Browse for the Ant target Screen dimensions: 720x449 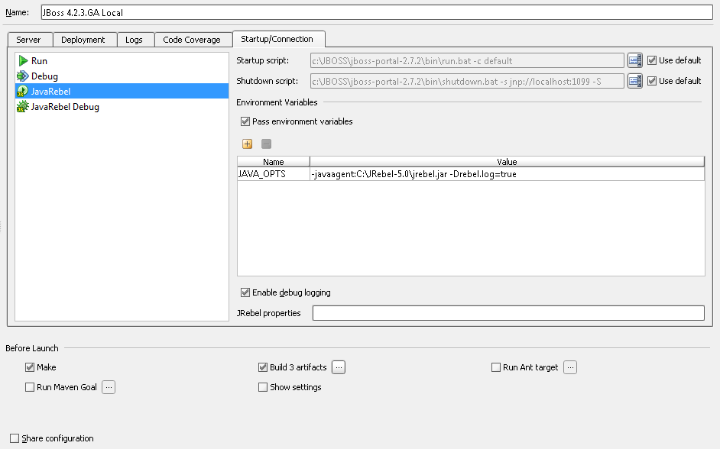[570, 367]
